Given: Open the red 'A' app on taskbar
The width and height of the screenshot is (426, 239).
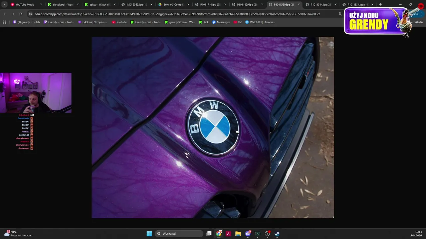Looking at the screenshot, I should point(228,234).
